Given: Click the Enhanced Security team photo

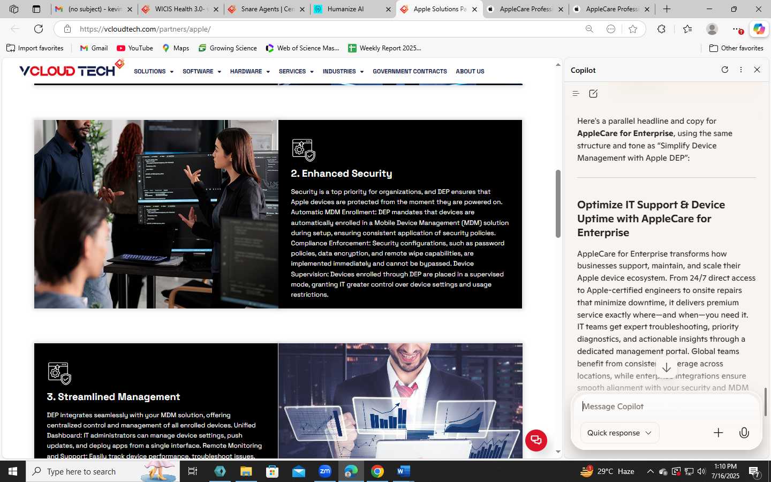Looking at the screenshot, I should pos(156,214).
